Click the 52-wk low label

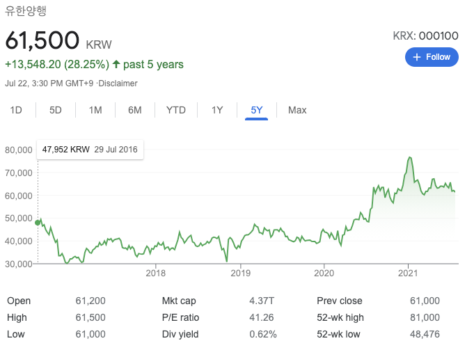(x=338, y=334)
